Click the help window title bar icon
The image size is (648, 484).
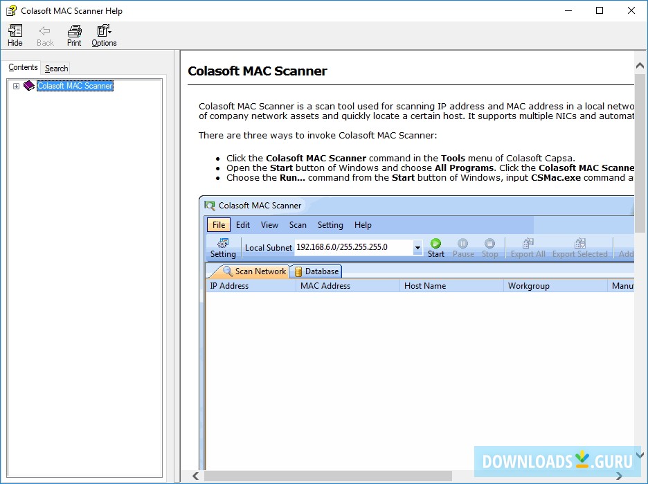coord(11,10)
